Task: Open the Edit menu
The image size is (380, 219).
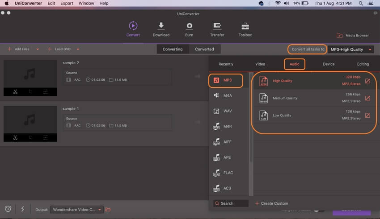Action: (x=51, y=4)
